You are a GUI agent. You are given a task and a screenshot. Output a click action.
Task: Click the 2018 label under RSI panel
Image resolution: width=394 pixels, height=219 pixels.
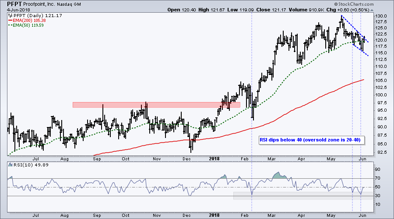(x=215, y=215)
